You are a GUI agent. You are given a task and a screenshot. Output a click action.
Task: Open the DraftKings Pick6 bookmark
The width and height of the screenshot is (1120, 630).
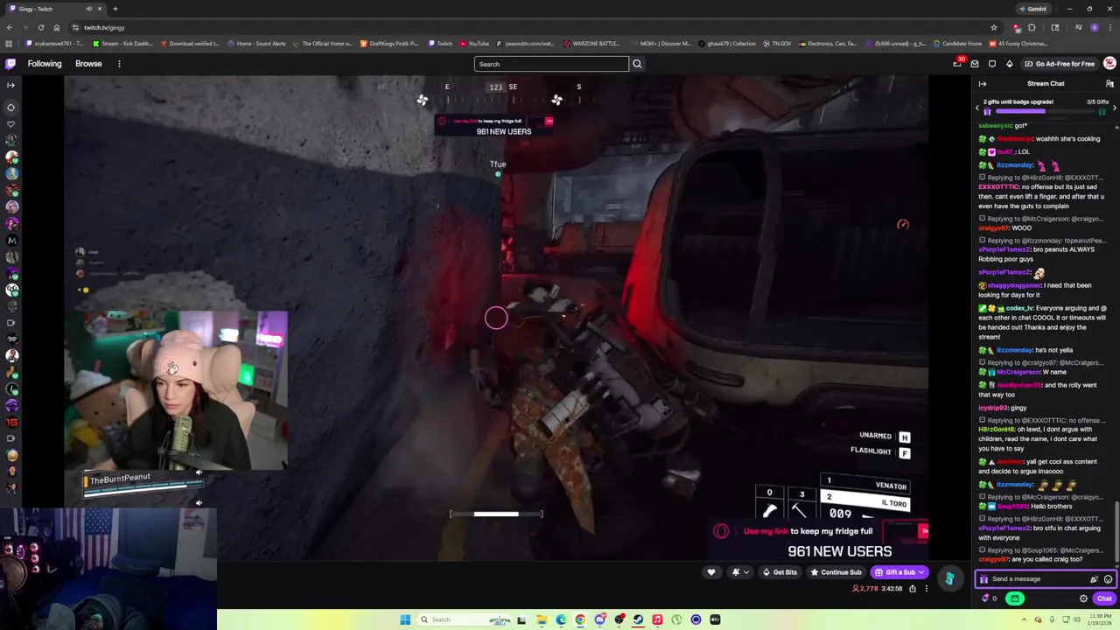pyautogui.click(x=389, y=44)
